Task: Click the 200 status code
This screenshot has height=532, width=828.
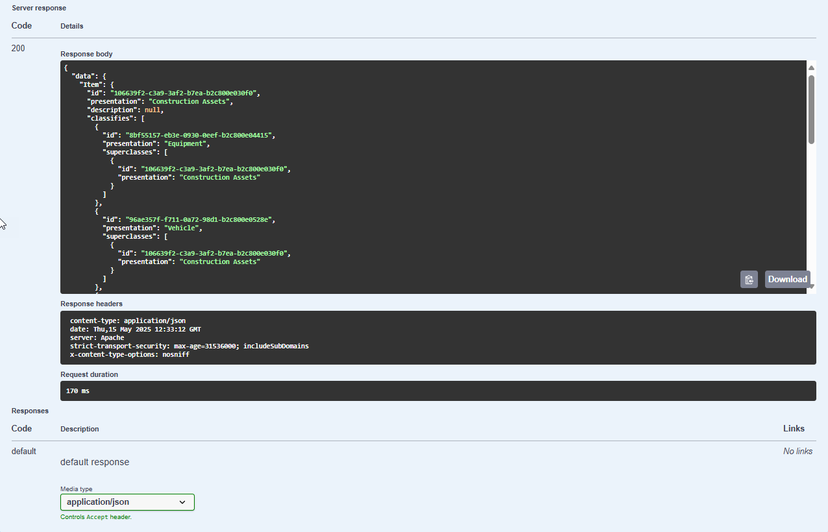Action: (18, 48)
